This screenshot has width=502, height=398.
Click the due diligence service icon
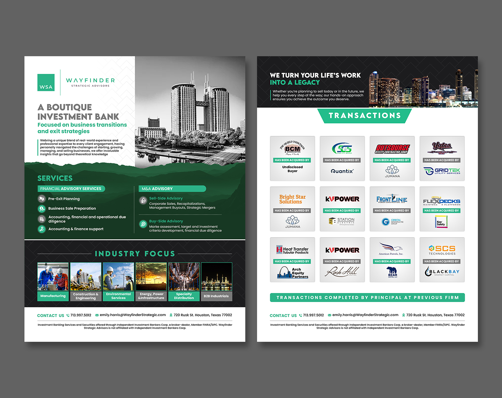[41, 219]
